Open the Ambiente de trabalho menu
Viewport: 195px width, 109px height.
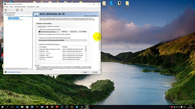pos(20,7)
